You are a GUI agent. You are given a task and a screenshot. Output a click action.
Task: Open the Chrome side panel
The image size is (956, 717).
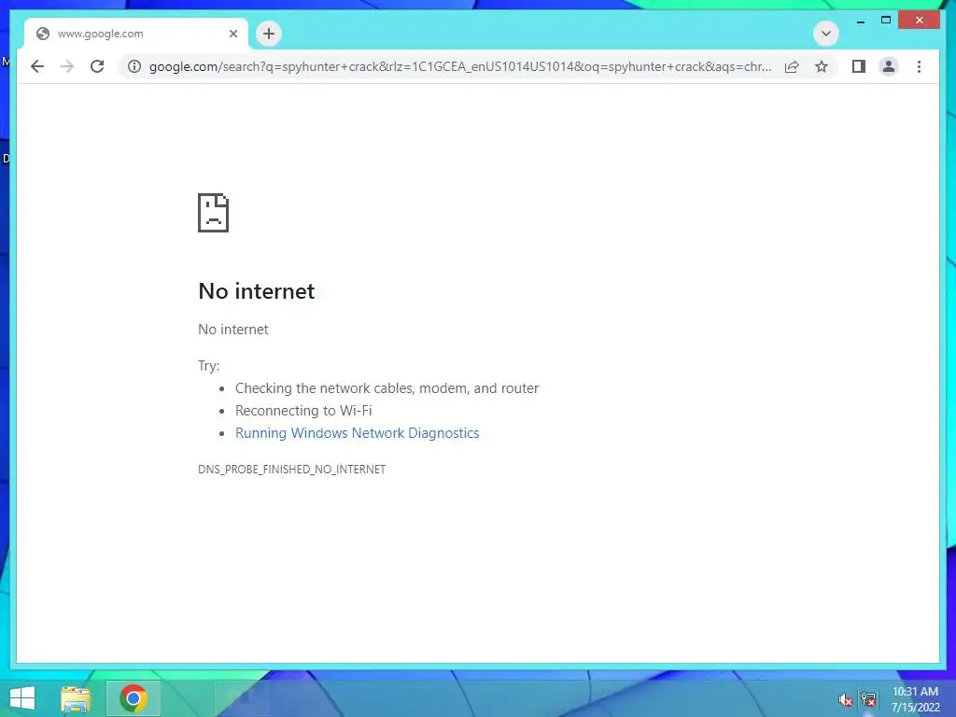[859, 66]
